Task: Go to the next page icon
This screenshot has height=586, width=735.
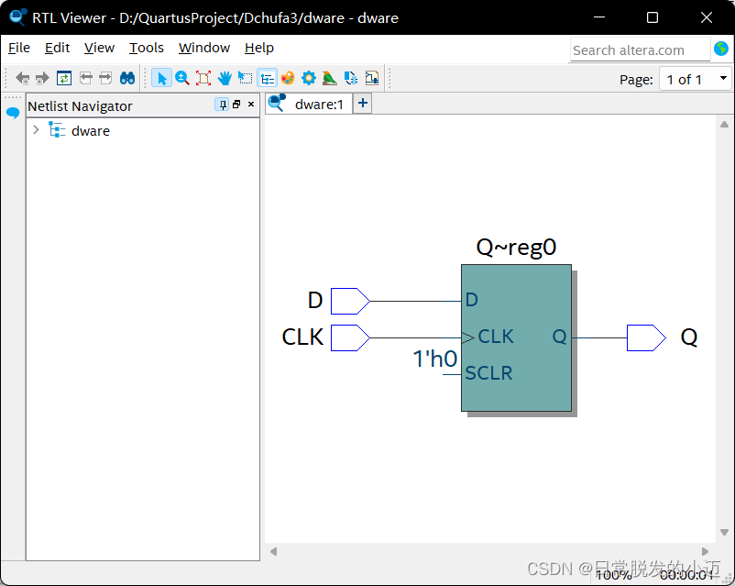Action: click(x=105, y=78)
